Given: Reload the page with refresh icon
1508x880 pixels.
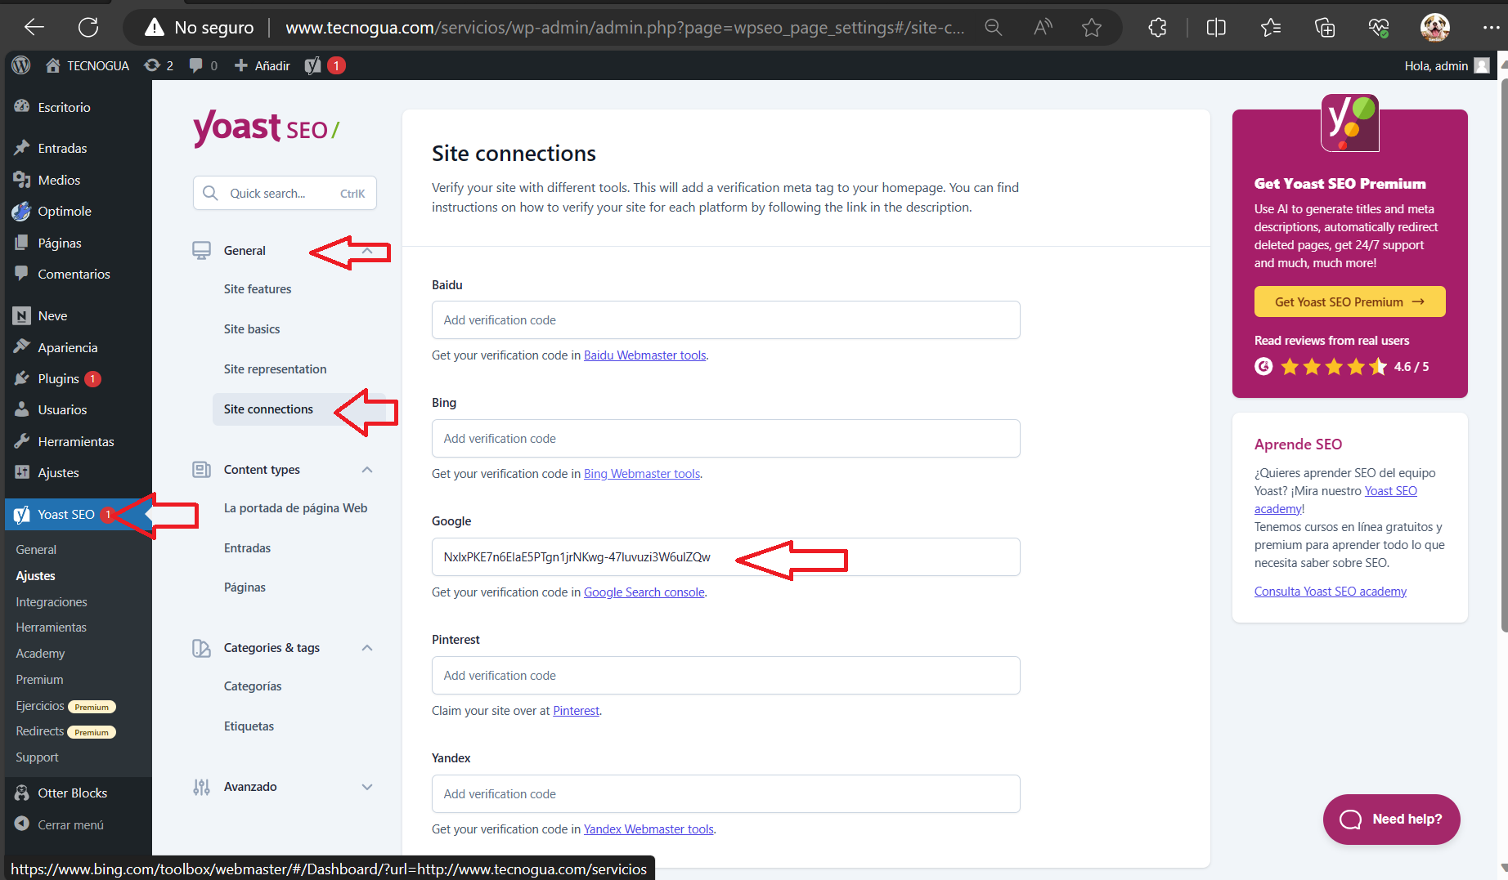Looking at the screenshot, I should [88, 27].
